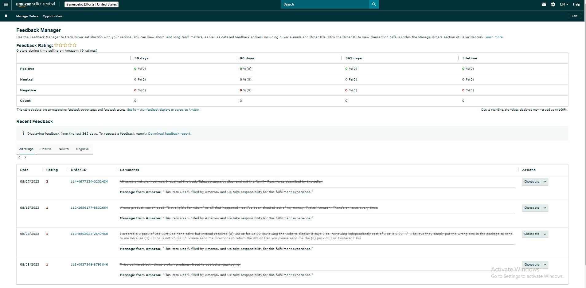586x288 pixels.
Task: Go to previous feedback page arrow
Action: click(x=19, y=157)
